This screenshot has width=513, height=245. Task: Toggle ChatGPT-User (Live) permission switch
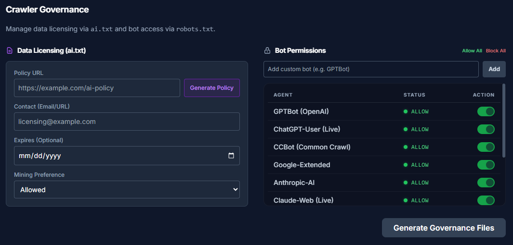(x=486, y=129)
